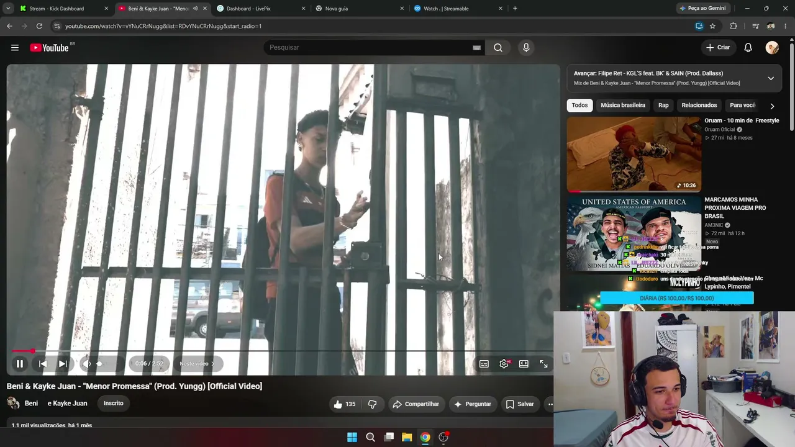Viewport: 795px width, 447px height.
Task: Mute the video volume
Action: click(x=88, y=364)
